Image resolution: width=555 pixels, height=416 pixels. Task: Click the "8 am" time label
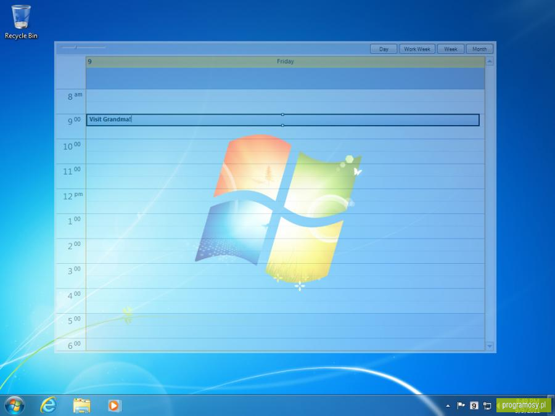coord(75,96)
